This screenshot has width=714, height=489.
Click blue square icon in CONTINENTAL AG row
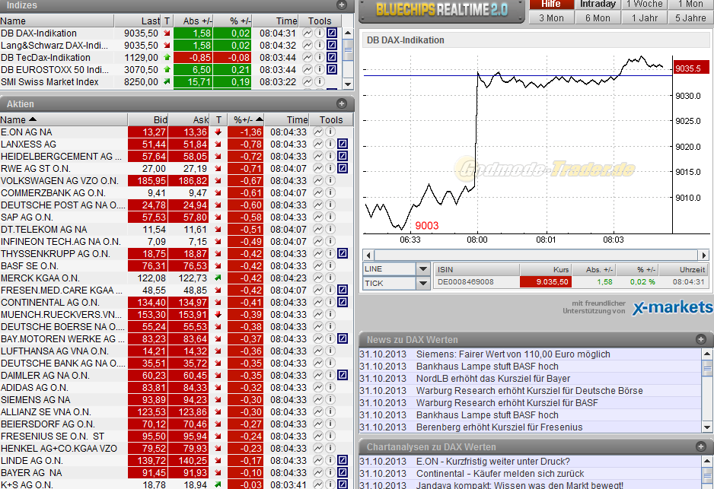343,302
